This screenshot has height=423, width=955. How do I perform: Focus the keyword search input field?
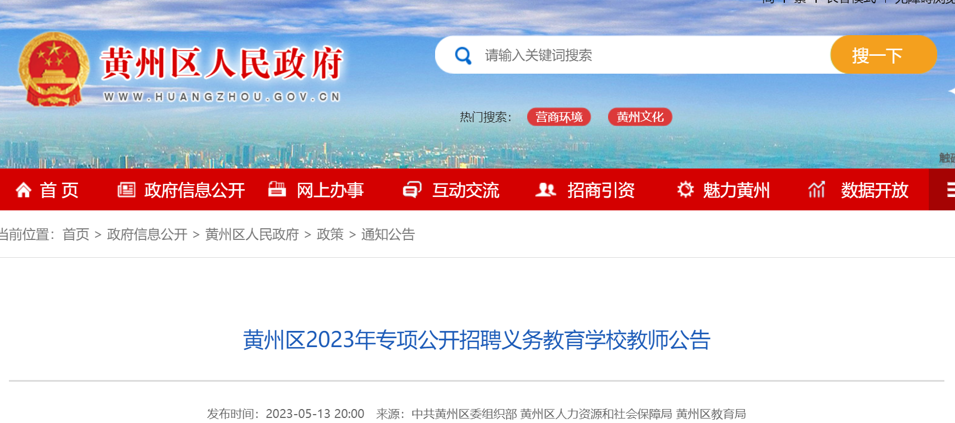pos(653,55)
